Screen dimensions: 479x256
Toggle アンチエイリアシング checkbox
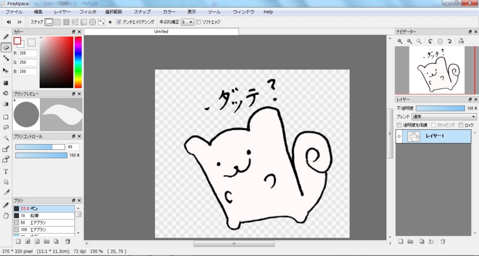click(119, 22)
